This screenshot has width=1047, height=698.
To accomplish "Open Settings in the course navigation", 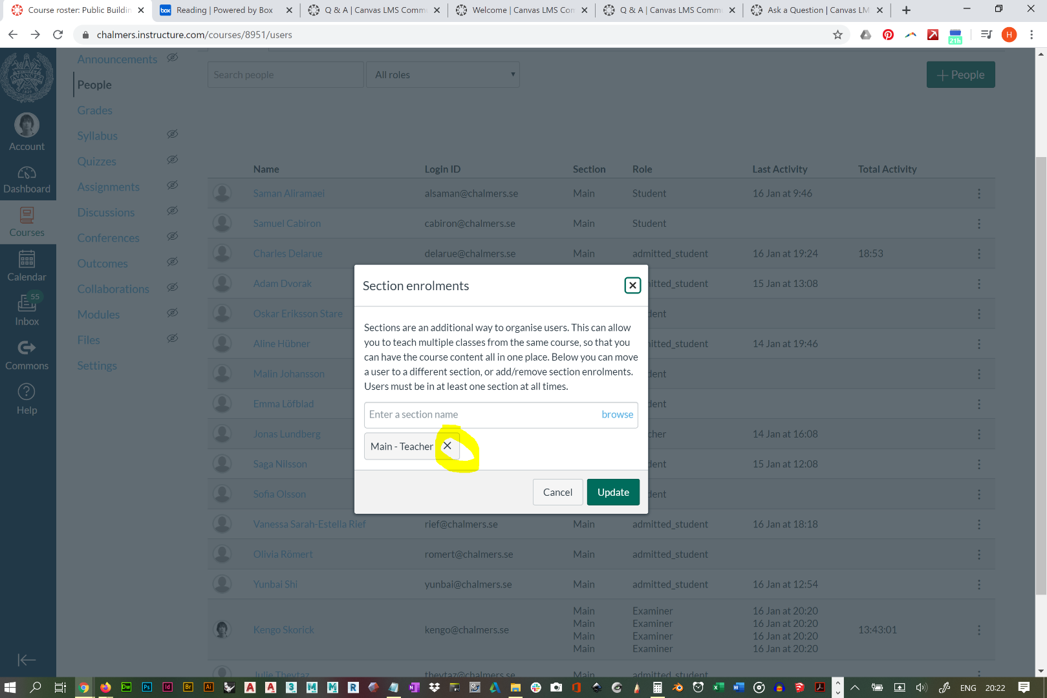I will [x=98, y=366].
